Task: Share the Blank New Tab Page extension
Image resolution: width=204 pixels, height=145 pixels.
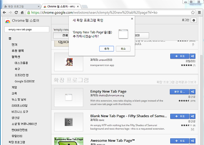Action: point(192,116)
